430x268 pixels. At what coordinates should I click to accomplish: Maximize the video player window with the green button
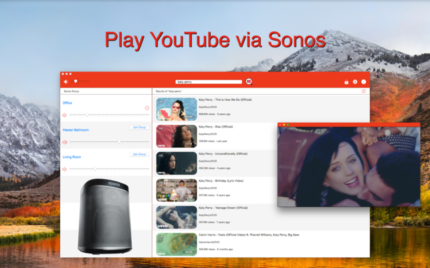click(x=288, y=125)
